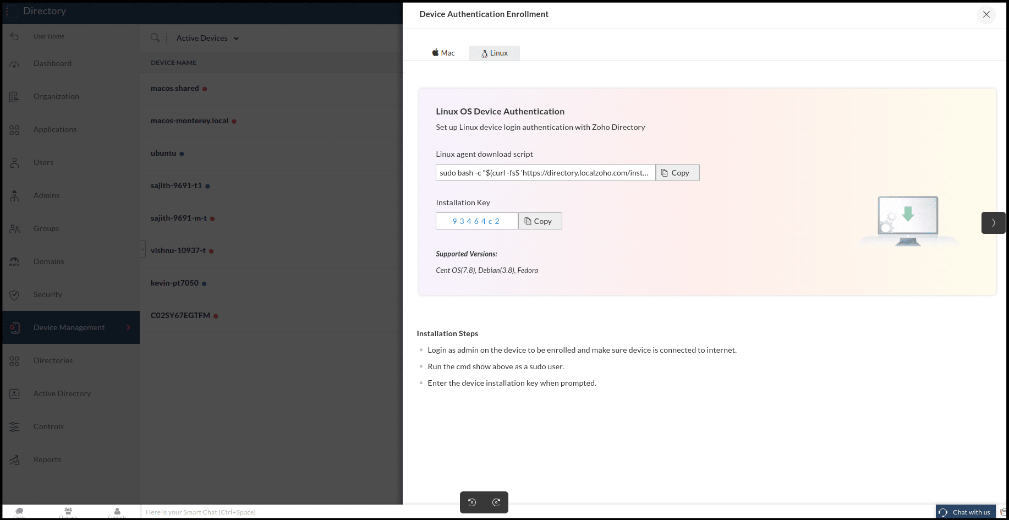Screen dimensions: 1009x520
Task: Click the Controls sliders icon
Action: [x=15, y=427]
